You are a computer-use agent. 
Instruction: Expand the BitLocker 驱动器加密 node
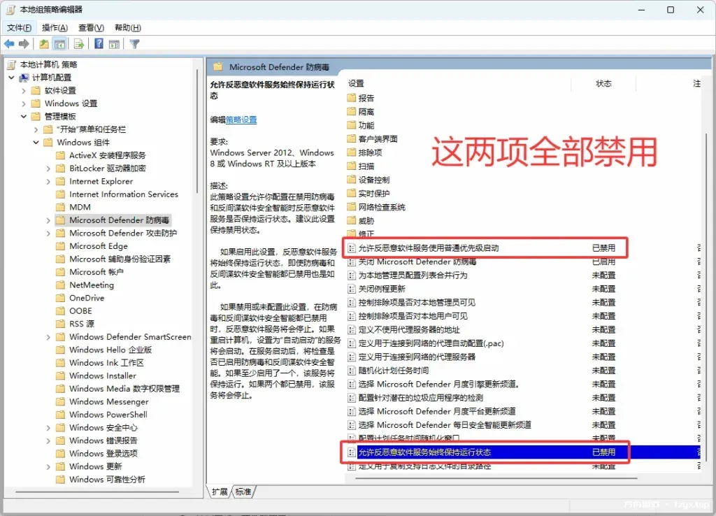pos(50,169)
